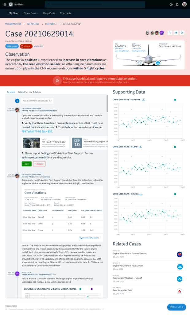Viewport: 190px width, 315px height.
Task: Click the help question mark icon
Action: coord(171,5)
